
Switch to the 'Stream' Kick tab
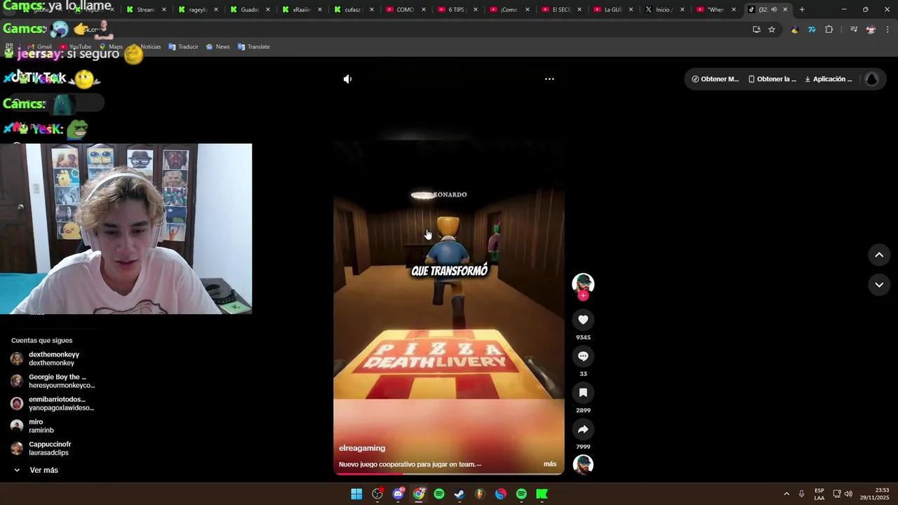145,10
